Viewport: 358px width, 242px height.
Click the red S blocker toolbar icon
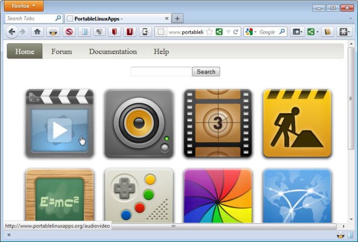[69, 32]
